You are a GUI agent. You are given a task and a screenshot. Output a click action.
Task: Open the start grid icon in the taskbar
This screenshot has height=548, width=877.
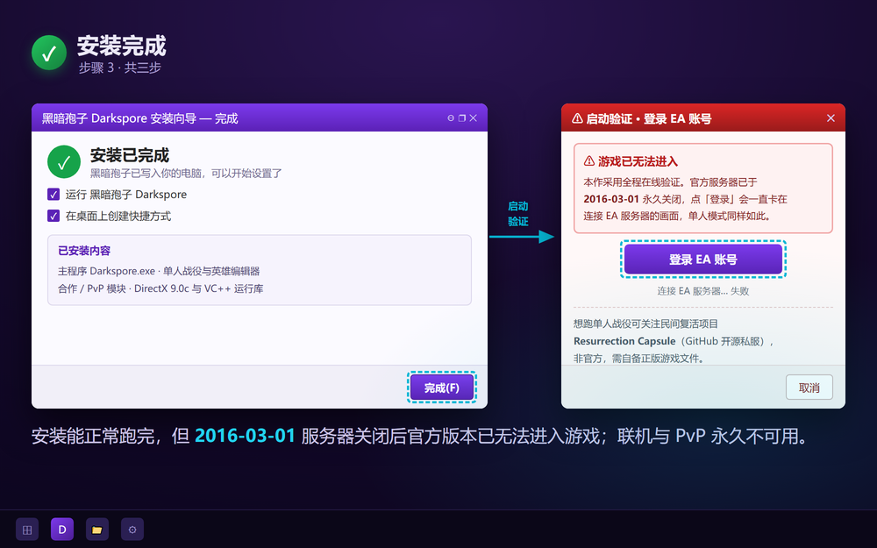[x=27, y=530]
